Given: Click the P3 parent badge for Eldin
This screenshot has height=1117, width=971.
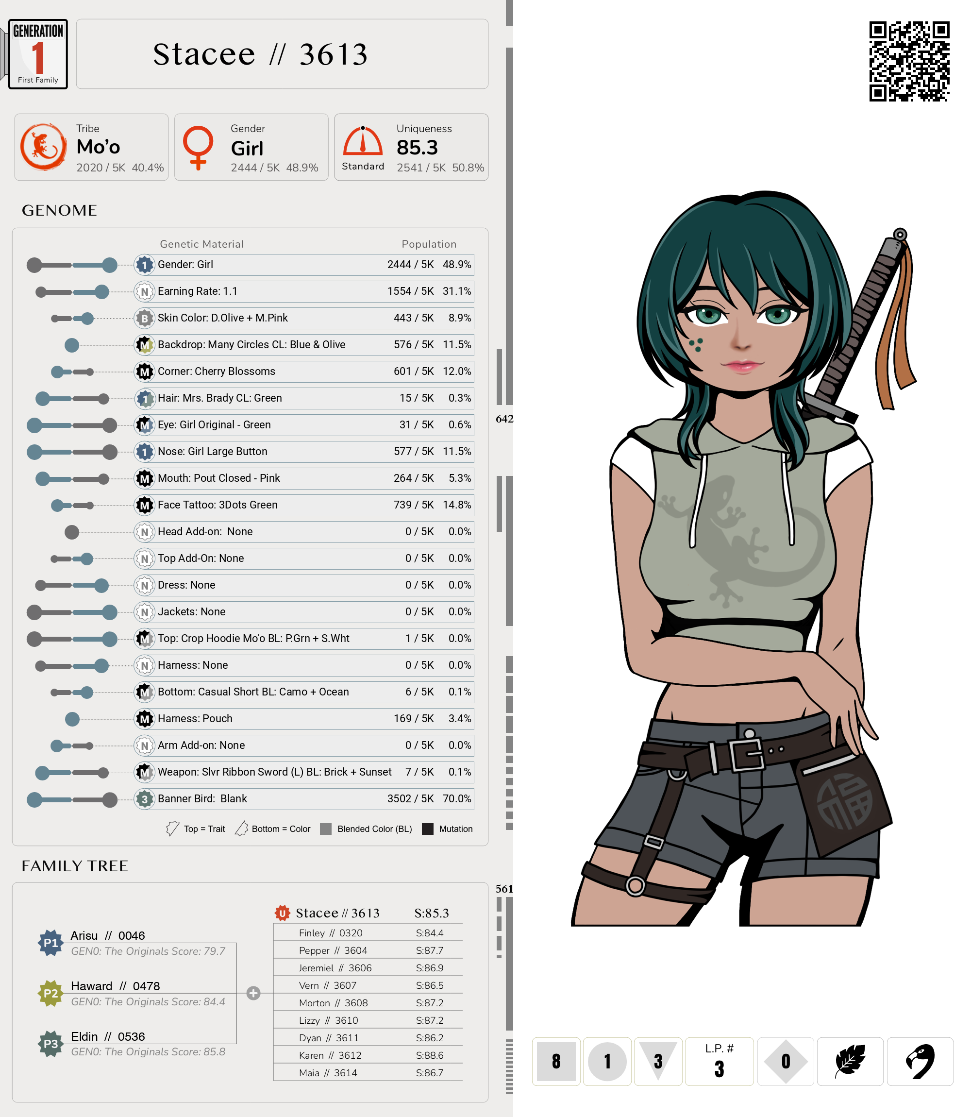Looking at the screenshot, I should point(51,1044).
